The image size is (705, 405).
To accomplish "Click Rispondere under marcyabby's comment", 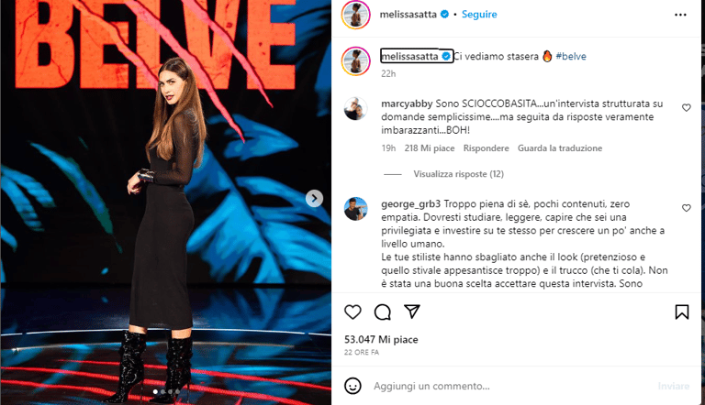I will [x=486, y=148].
